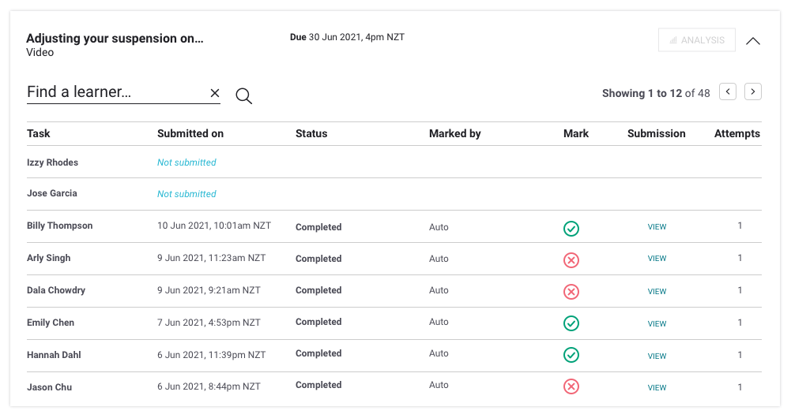View Arly Singh's submission
Screen dimensions: 791x418
click(x=657, y=259)
